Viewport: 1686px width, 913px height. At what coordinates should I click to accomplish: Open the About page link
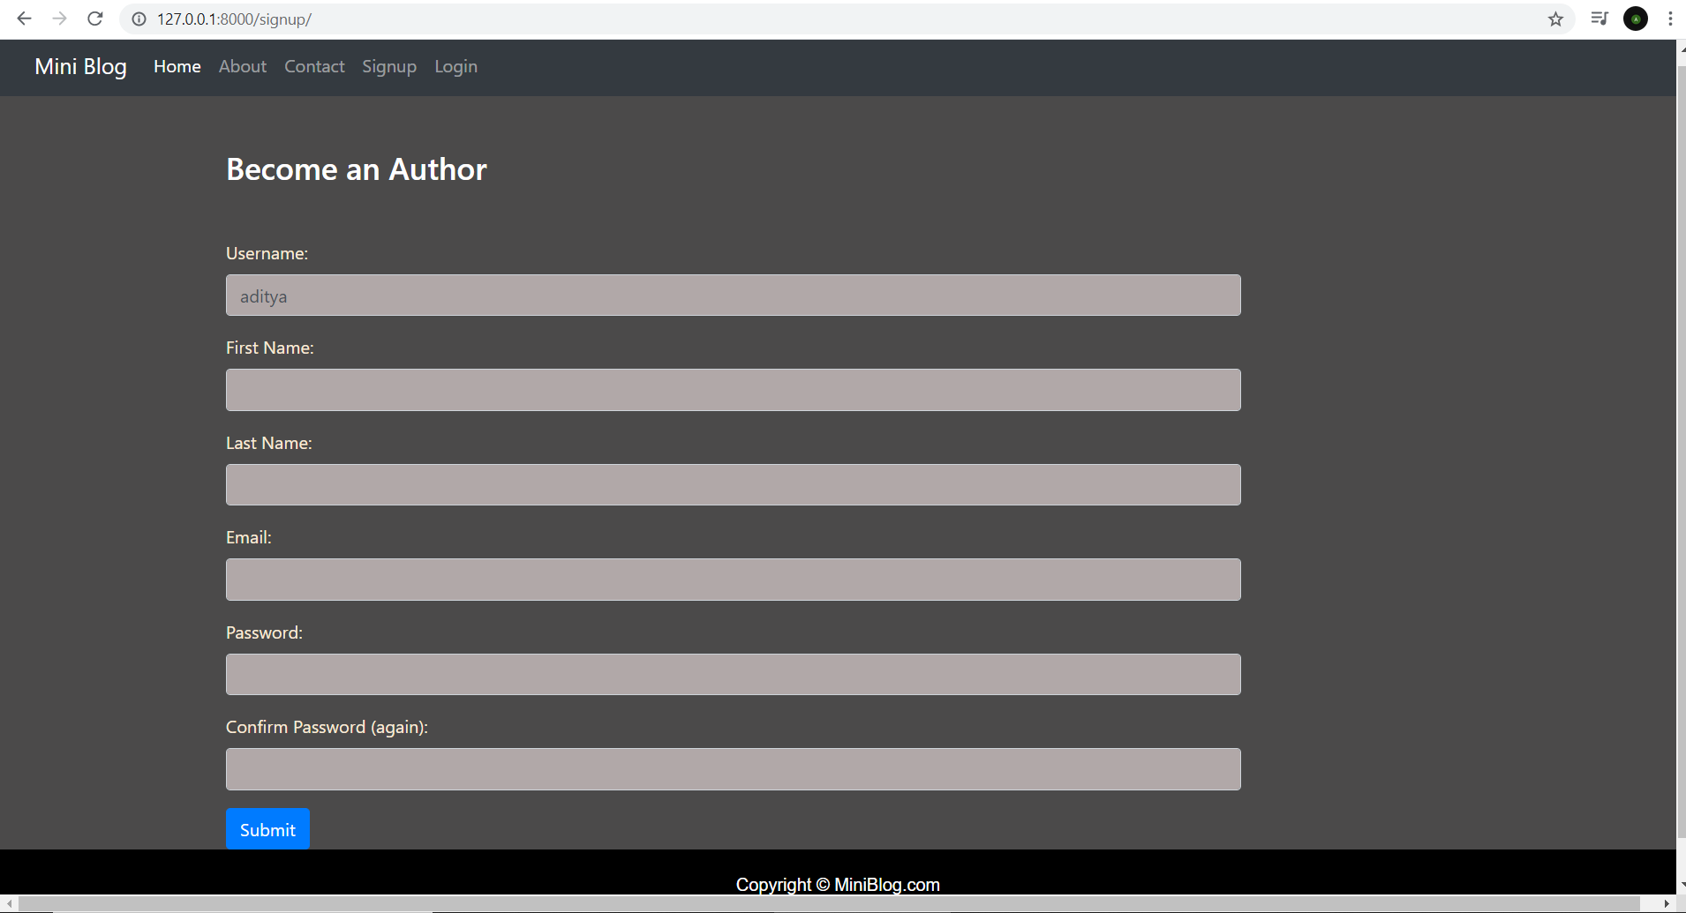point(243,66)
